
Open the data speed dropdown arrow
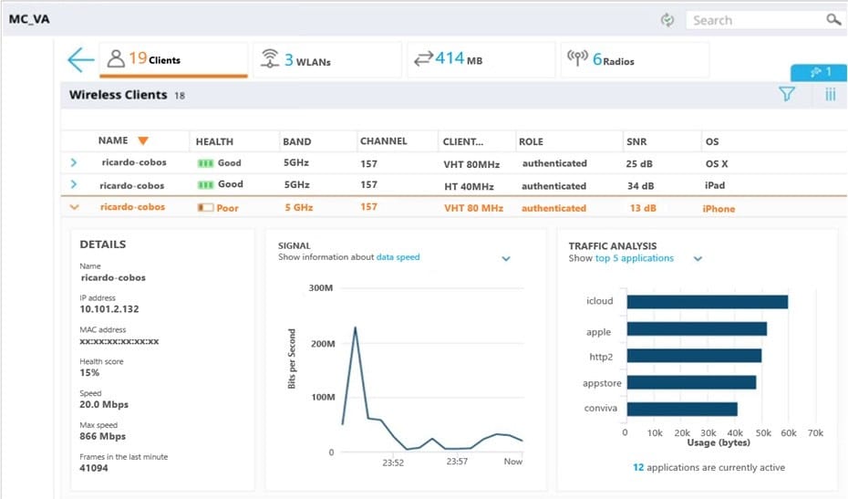506,259
